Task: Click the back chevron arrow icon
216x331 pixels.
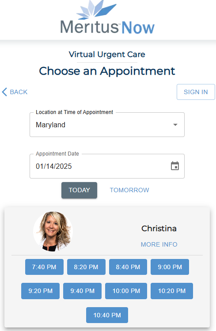Action: 4,92
